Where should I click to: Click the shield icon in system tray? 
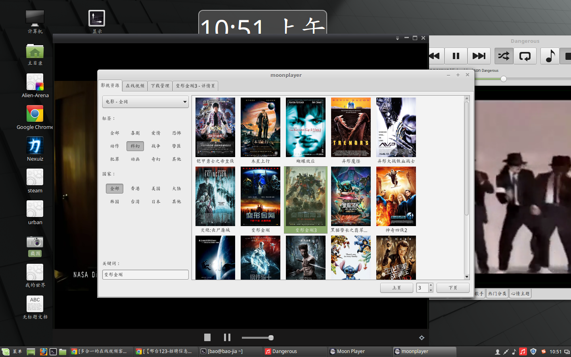click(533, 351)
